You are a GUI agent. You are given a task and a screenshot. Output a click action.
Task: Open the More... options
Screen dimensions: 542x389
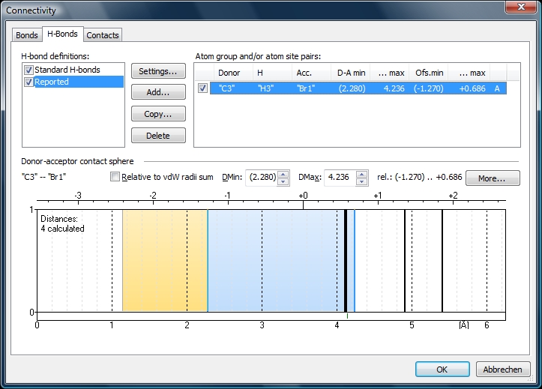click(x=493, y=178)
